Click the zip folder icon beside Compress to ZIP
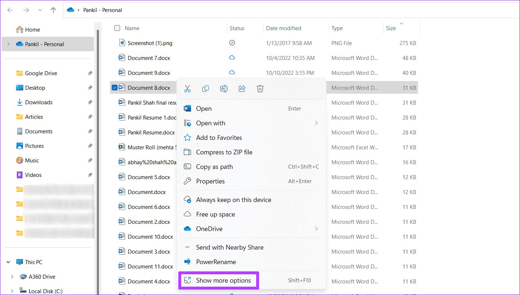Viewport: 520px width, 295px height. pyautogui.click(x=187, y=152)
